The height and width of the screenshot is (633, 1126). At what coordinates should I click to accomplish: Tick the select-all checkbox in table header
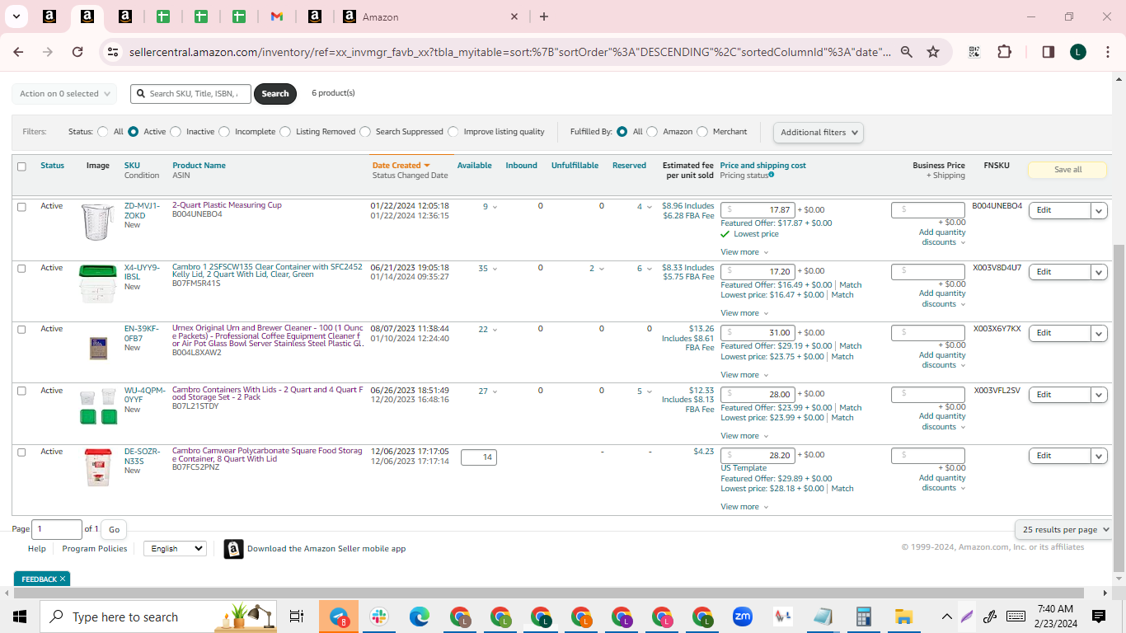21,166
